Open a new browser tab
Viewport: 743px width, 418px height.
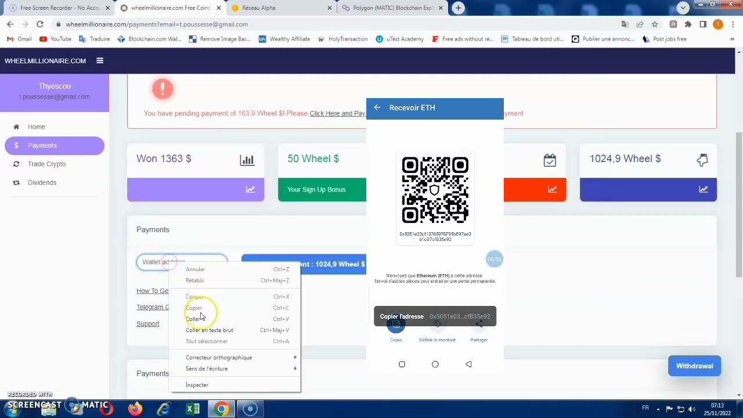click(x=458, y=8)
